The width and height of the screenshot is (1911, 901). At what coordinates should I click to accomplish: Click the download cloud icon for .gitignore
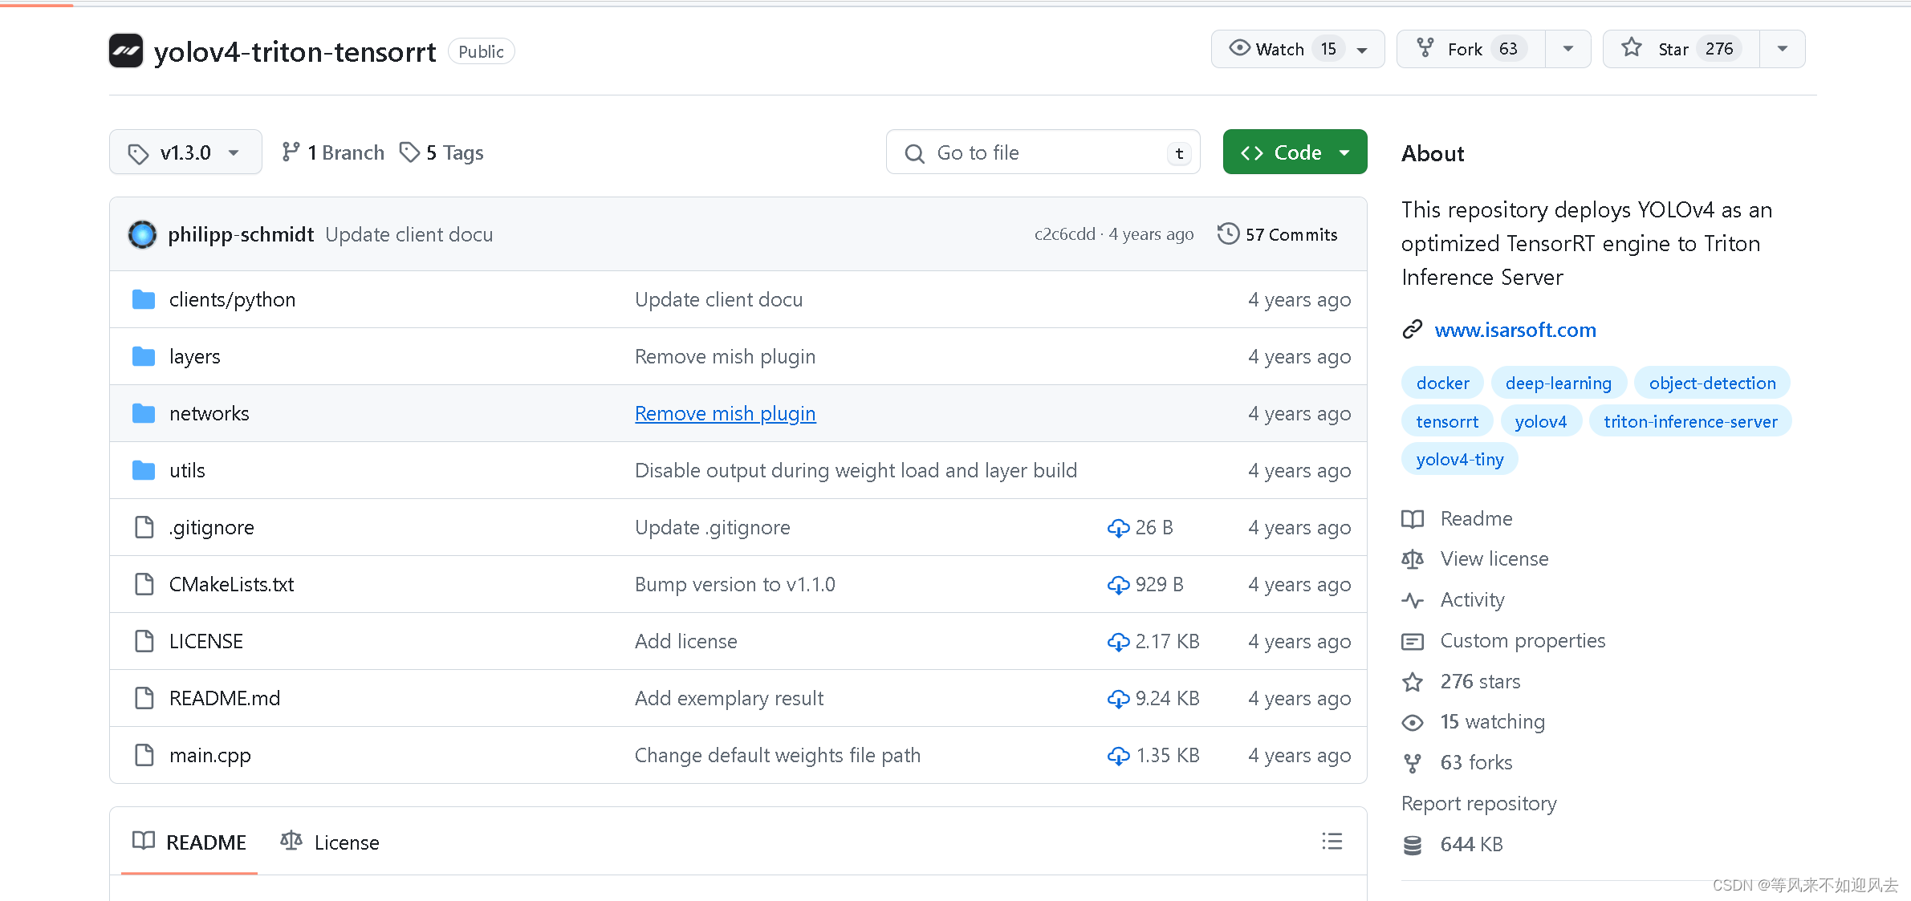click(1118, 528)
